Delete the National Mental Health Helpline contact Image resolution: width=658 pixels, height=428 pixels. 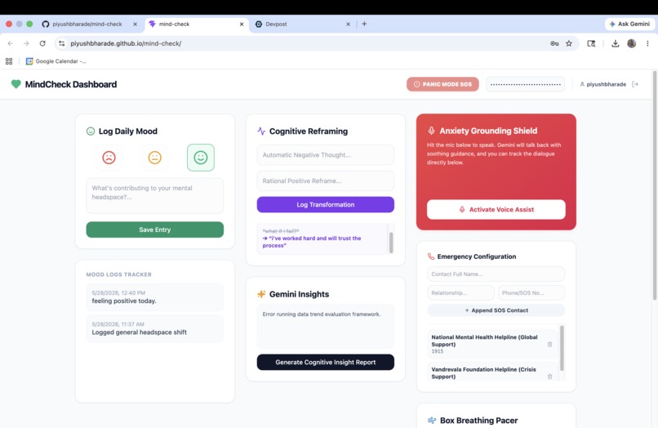coord(549,345)
